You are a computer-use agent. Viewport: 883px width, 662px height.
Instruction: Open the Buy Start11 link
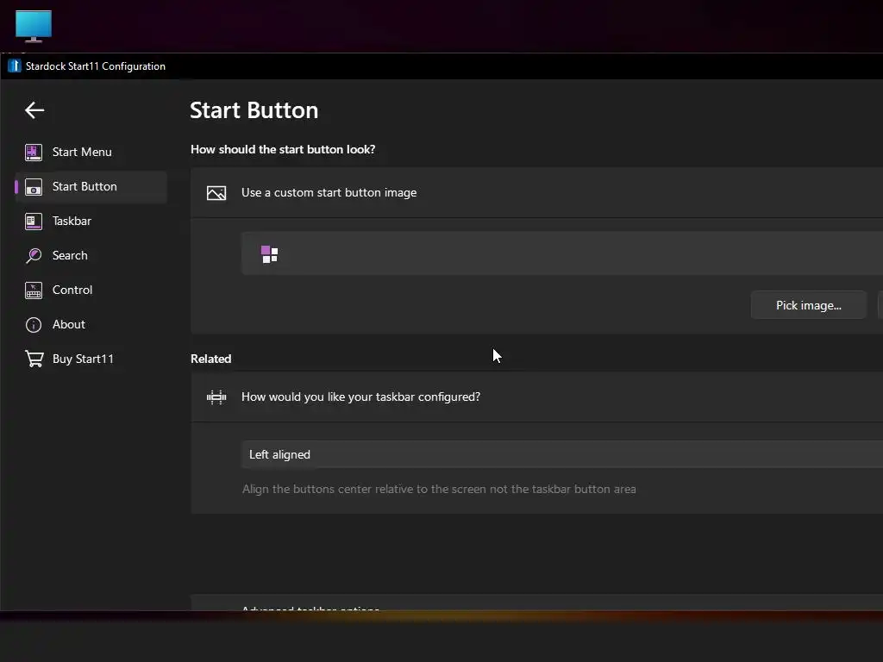click(91, 359)
